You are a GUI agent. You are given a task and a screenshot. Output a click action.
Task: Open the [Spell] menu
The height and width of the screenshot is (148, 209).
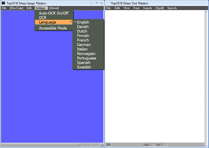point(160,8)
